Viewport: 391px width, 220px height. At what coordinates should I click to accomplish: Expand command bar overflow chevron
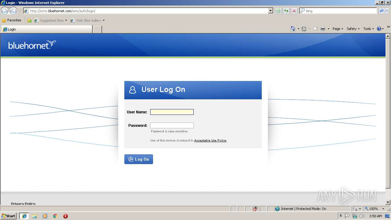pyautogui.click(x=388, y=27)
